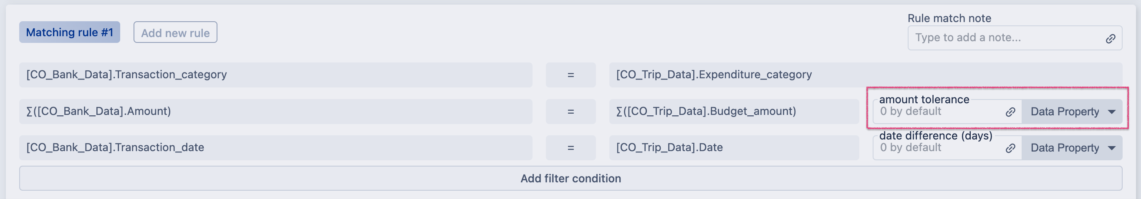Image resolution: width=1141 pixels, height=199 pixels.
Task: Select the [CO_Bank_Data].Transaction_date field
Action: [x=275, y=148]
